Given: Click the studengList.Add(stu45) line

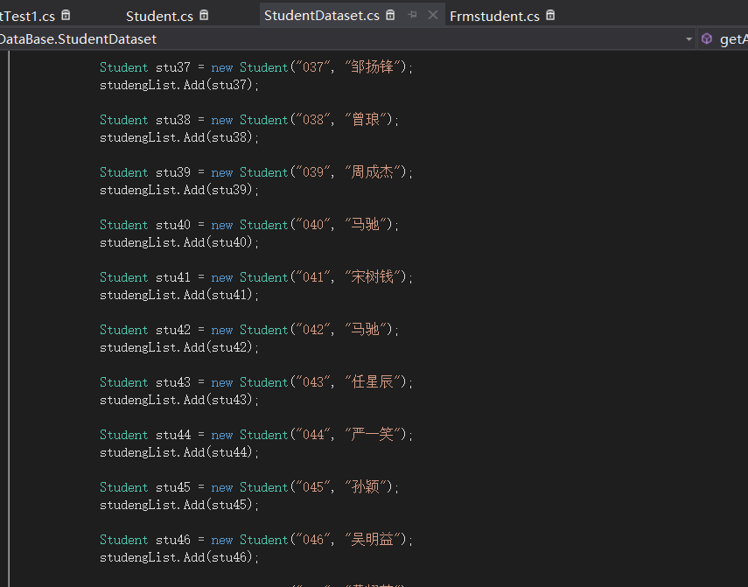Looking at the screenshot, I should 179,505.
